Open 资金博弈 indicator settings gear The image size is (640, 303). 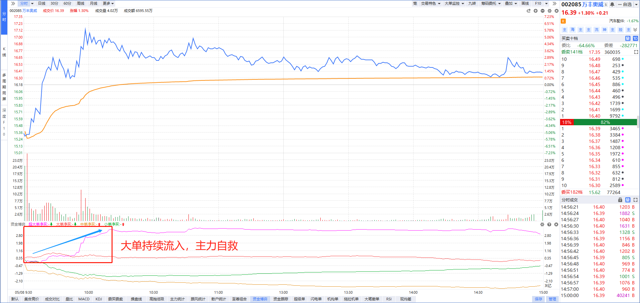542,225
